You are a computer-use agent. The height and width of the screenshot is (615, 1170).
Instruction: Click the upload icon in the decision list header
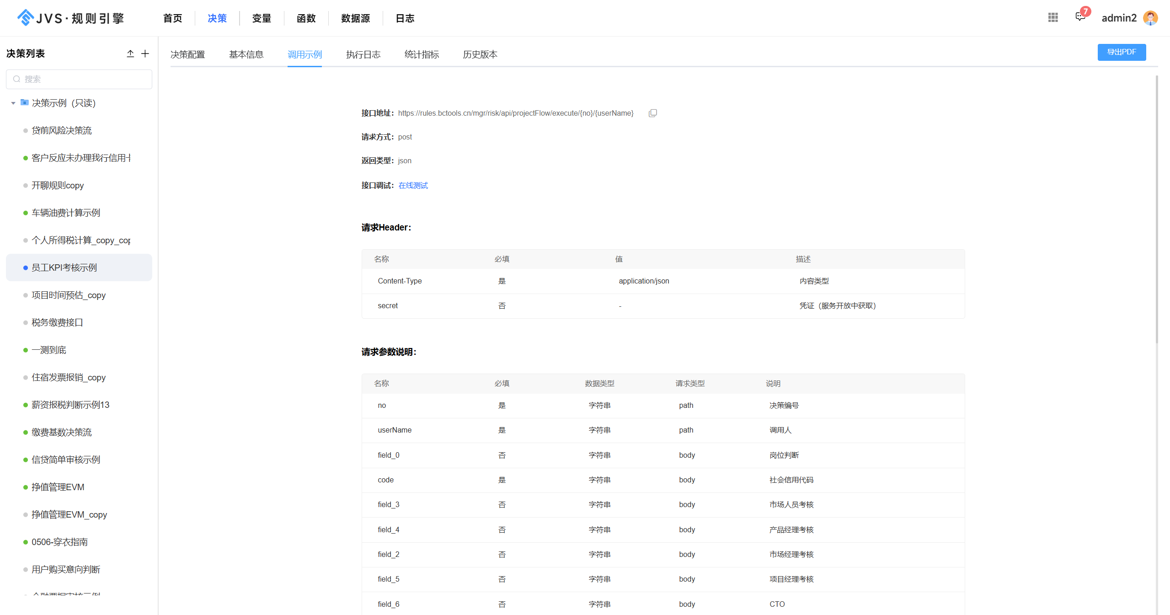pos(130,53)
